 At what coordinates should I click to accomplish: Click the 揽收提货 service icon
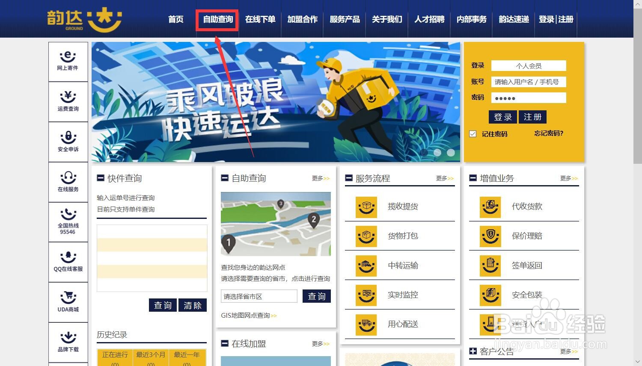pyautogui.click(x=366, y=207)
